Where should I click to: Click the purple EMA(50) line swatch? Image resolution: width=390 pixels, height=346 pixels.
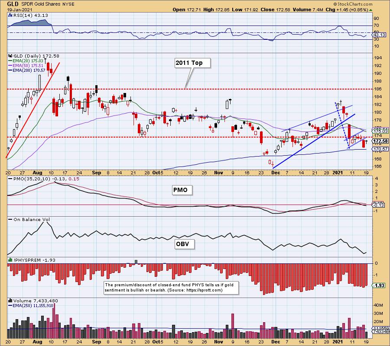click(10, 66)
